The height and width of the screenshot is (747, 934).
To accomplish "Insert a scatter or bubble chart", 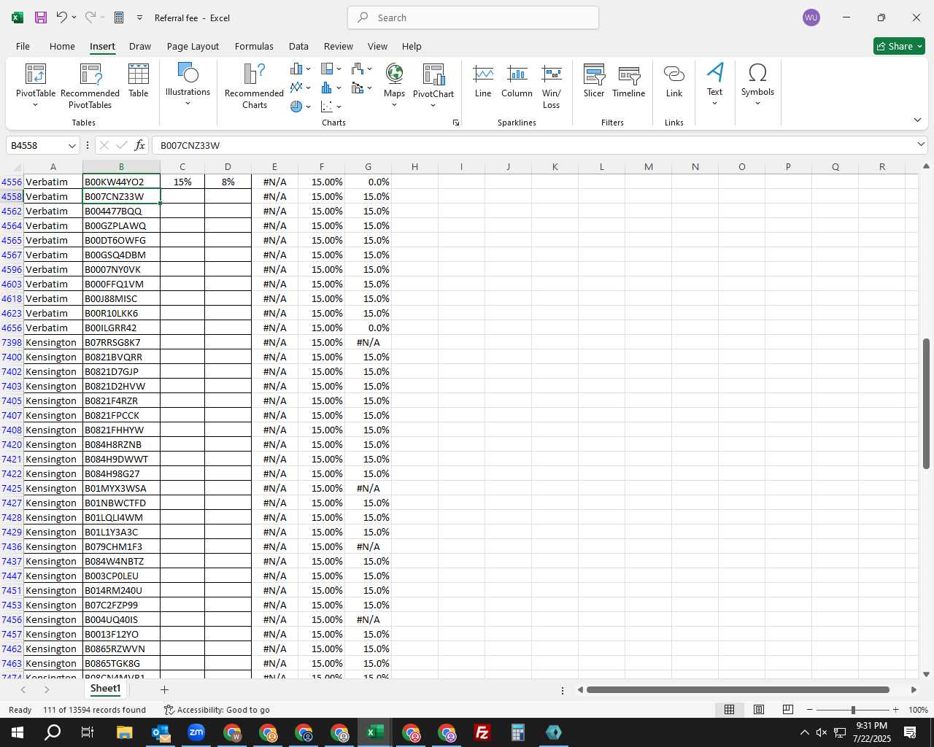I will click(331, 107).
